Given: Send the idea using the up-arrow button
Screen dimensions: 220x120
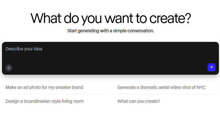Looking at the screenshot, I should pyautogui.click(x=212, y=67).
